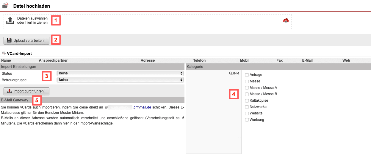Click the red cloud upload icon
Screen dimensions: 371x158
(286, 20)
